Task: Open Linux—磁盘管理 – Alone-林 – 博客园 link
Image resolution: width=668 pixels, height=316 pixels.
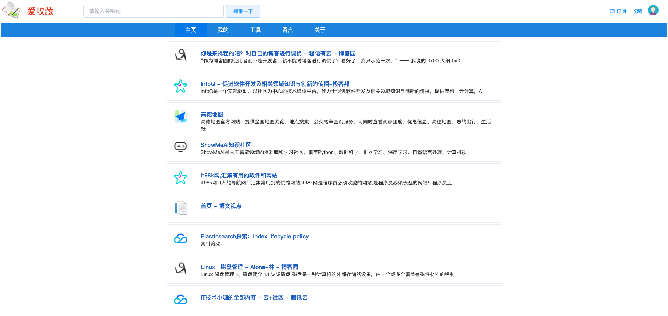Action: coord(249,267)
